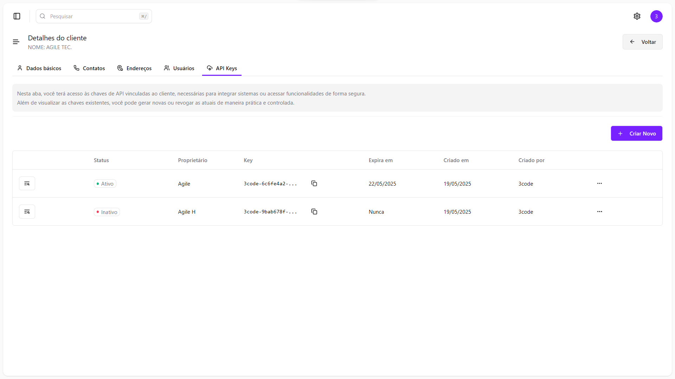
Task: Switch to the Dados básicos tab
Action: coord(39,68)
